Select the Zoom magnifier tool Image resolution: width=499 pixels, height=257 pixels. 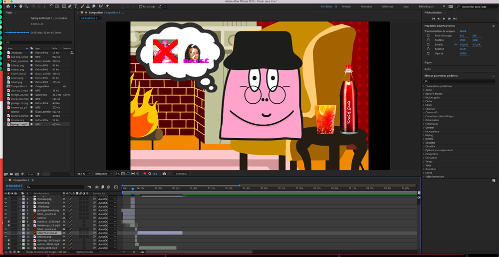26,6
